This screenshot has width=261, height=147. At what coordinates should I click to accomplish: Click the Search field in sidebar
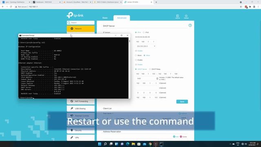[x=81, y=22]
